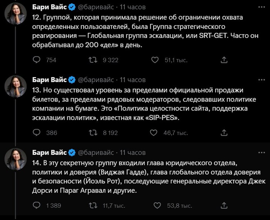Open Бари Вайс name link in tweet 12

point(49,7)
